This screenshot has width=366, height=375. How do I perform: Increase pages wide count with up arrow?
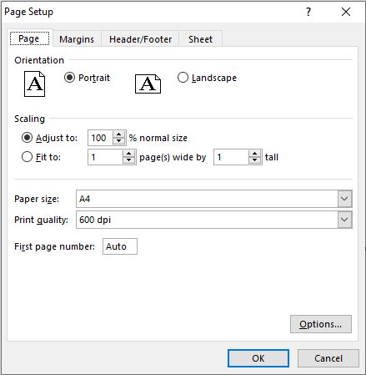tap(128, 154)
